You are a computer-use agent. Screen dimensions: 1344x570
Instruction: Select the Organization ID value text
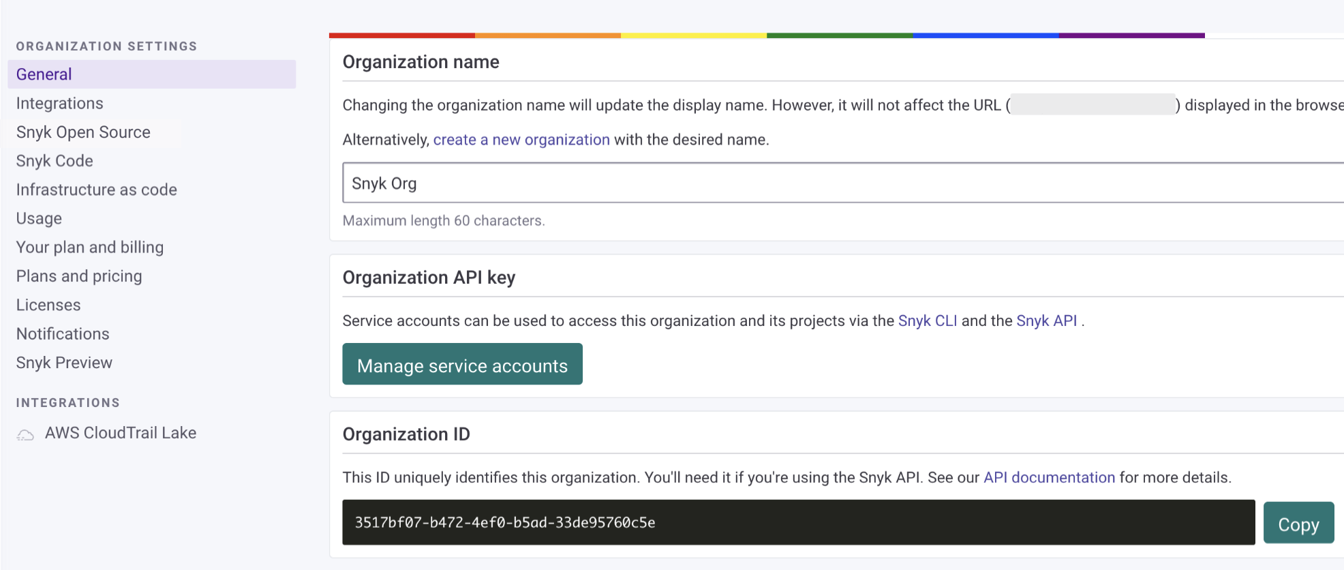tap(505, 523)
